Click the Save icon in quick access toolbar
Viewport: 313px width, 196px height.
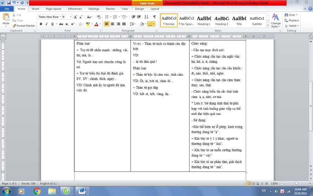[9, 3]
